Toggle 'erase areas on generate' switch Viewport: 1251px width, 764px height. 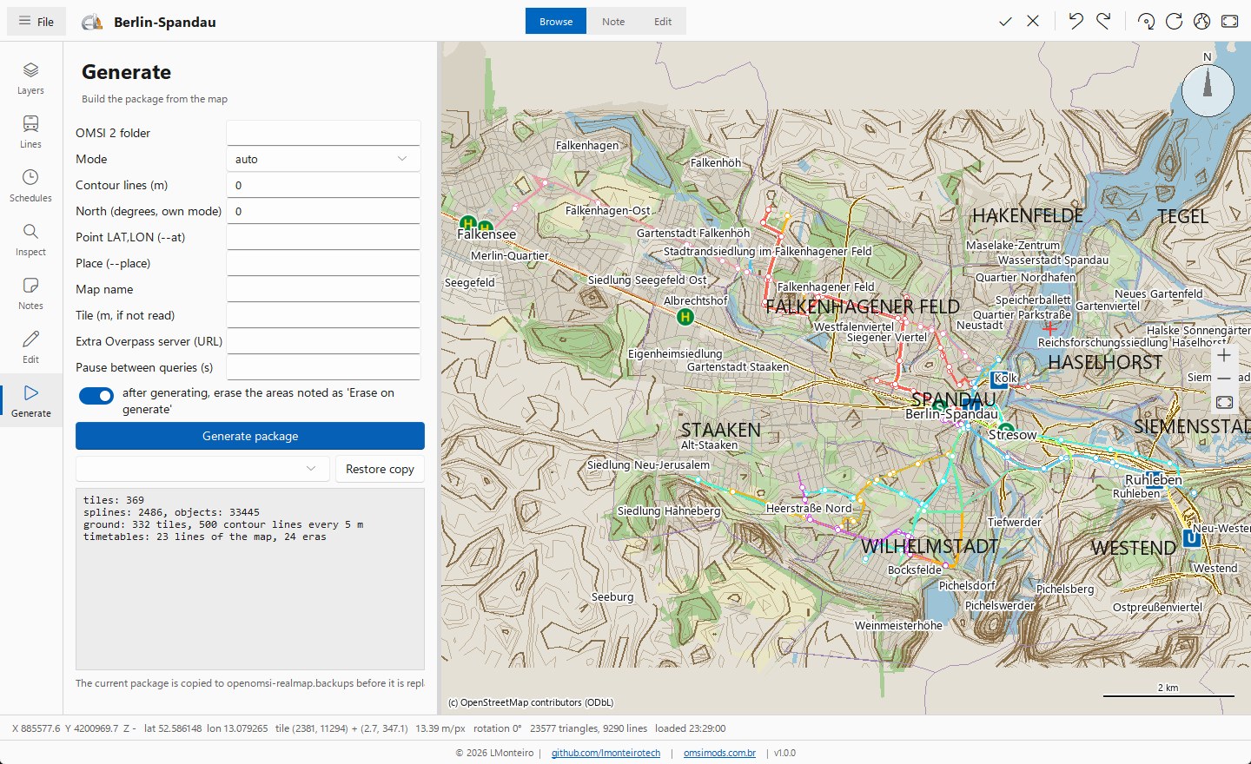96,396
